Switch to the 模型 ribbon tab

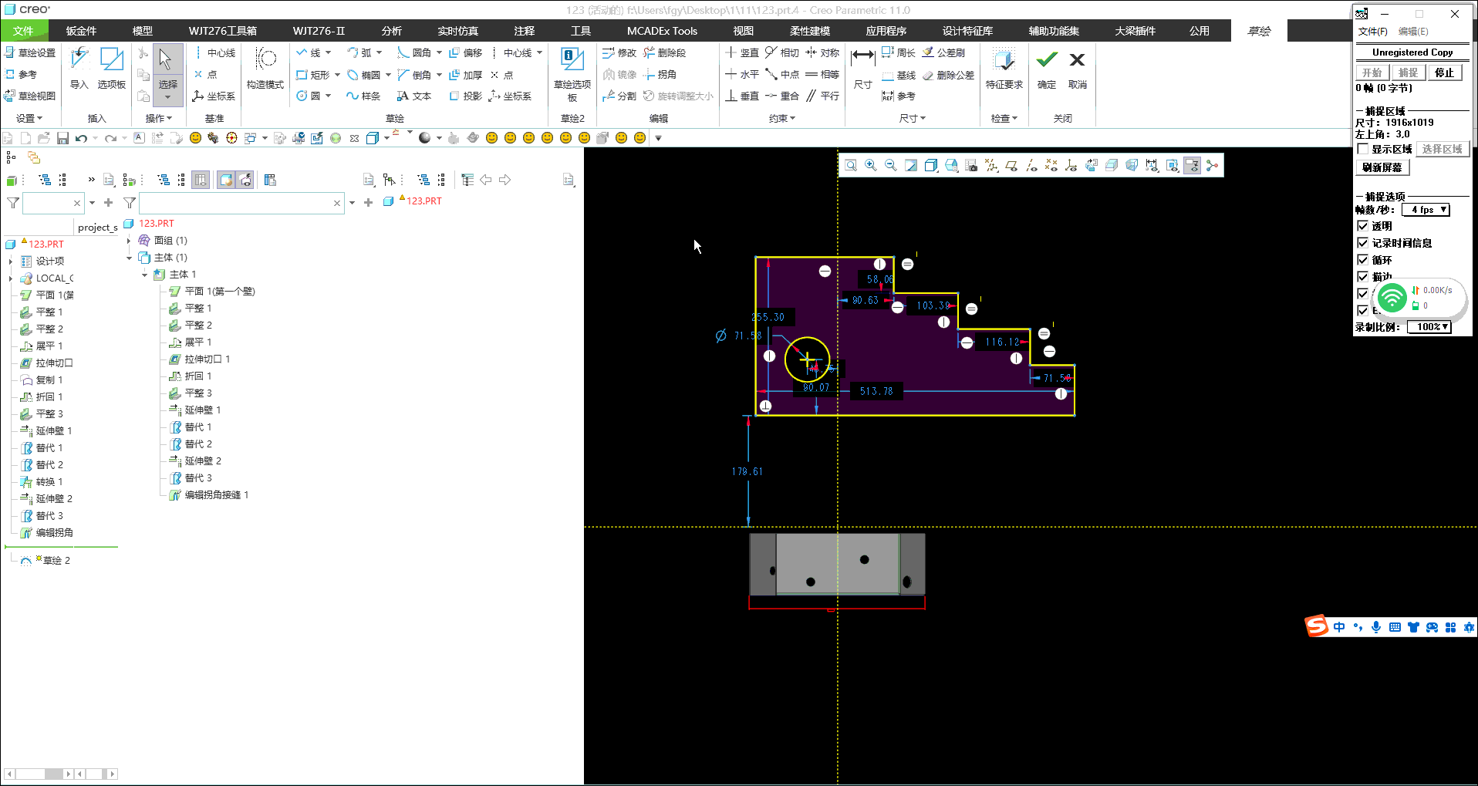[x=142, y=31]
